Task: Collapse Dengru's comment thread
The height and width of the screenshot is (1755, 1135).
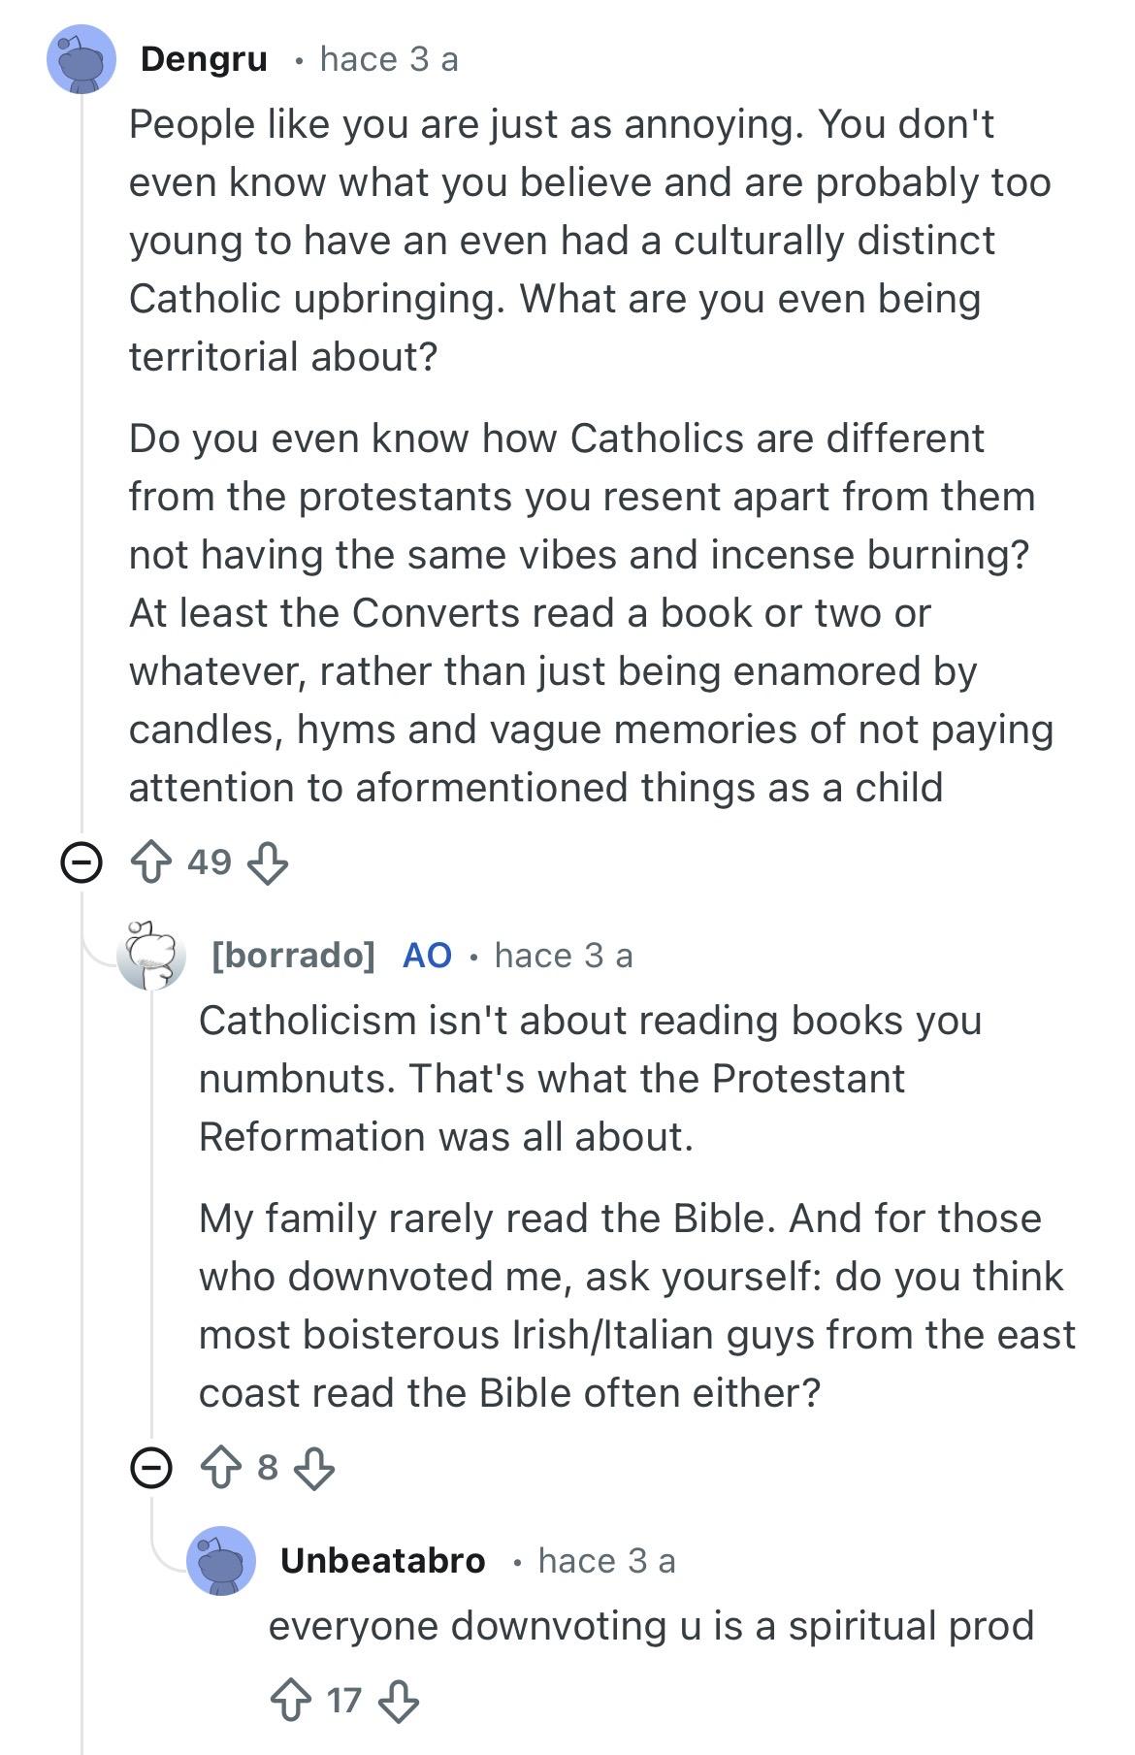Action: [x=81, y=861]
